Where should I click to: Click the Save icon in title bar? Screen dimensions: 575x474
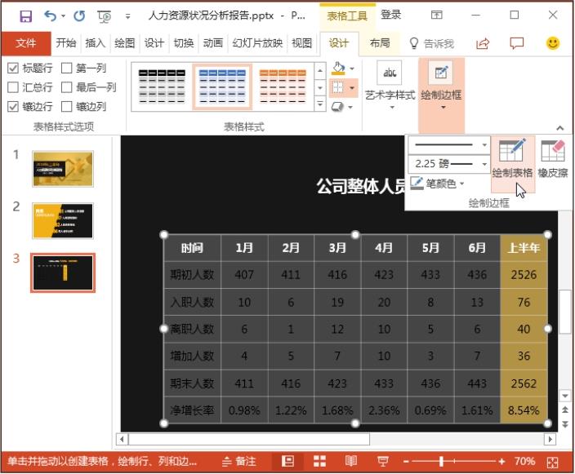tap(26, 16)
